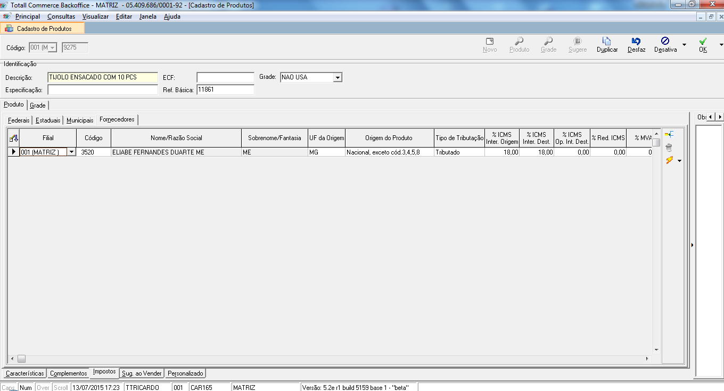
Task: Click the Duplicar toolbar icon
Action: [x=606, y=41]
